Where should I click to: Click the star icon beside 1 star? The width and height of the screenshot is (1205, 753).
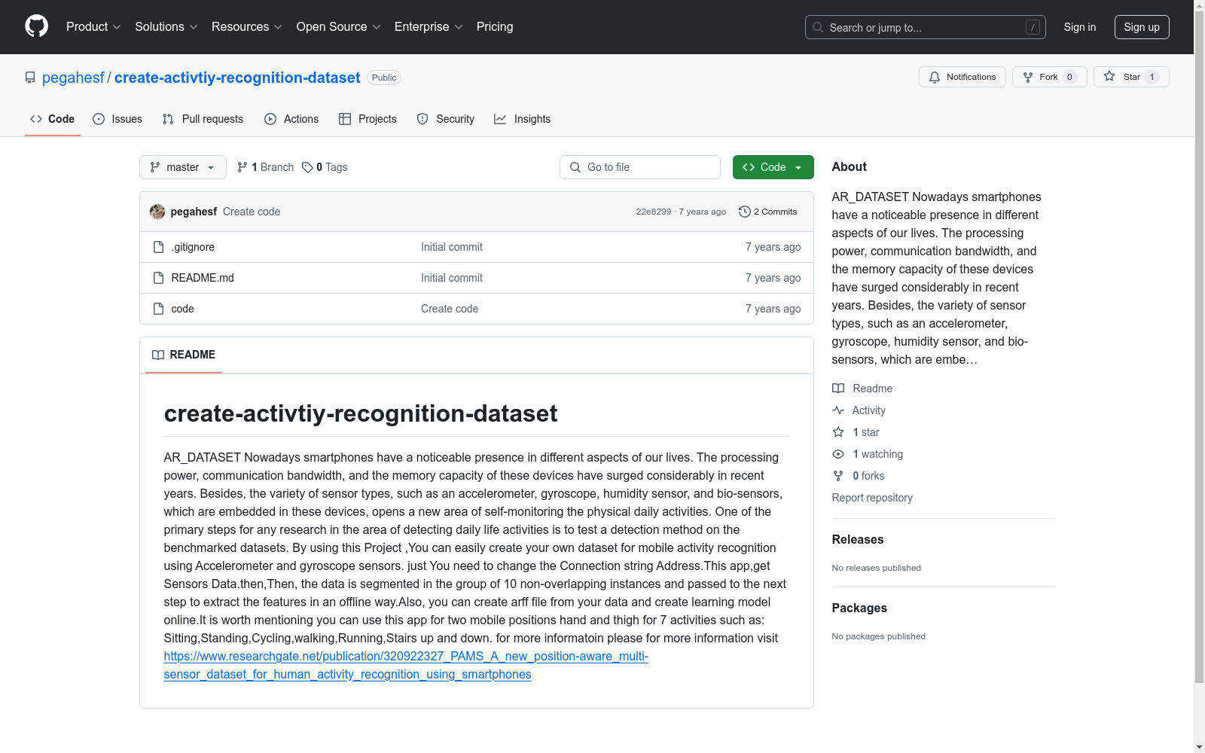pyautogui.click(x=838, y=432)
